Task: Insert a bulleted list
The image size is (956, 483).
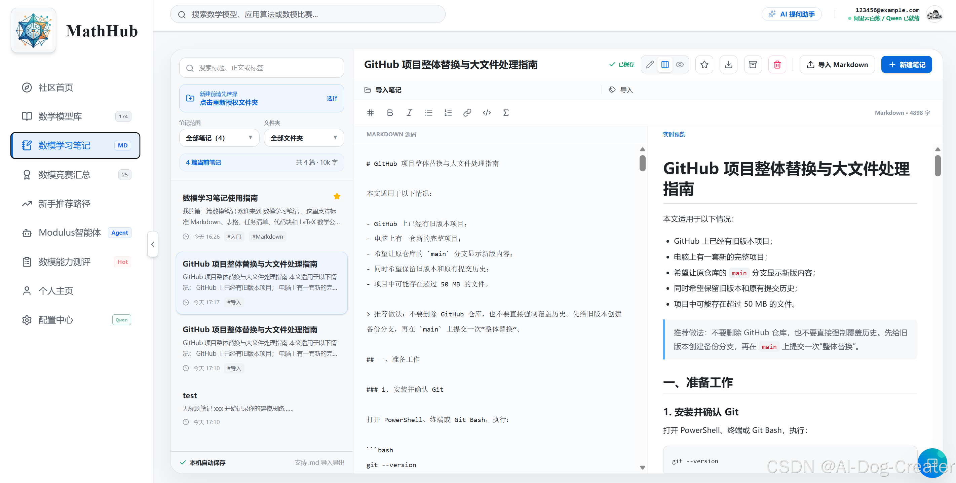Action: click(x=428, y=112)
